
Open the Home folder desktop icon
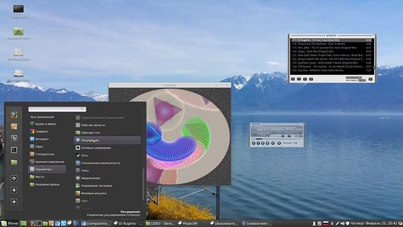click(x=18, y=33)
